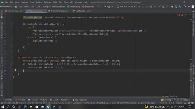Open the Build Variants side panel
195x109 pixels.
tap(2, 89)
